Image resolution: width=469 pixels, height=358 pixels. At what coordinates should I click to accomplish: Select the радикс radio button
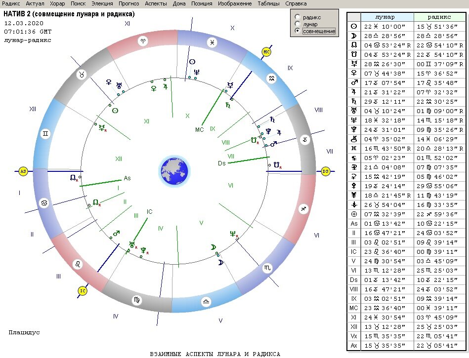(298, 17)
